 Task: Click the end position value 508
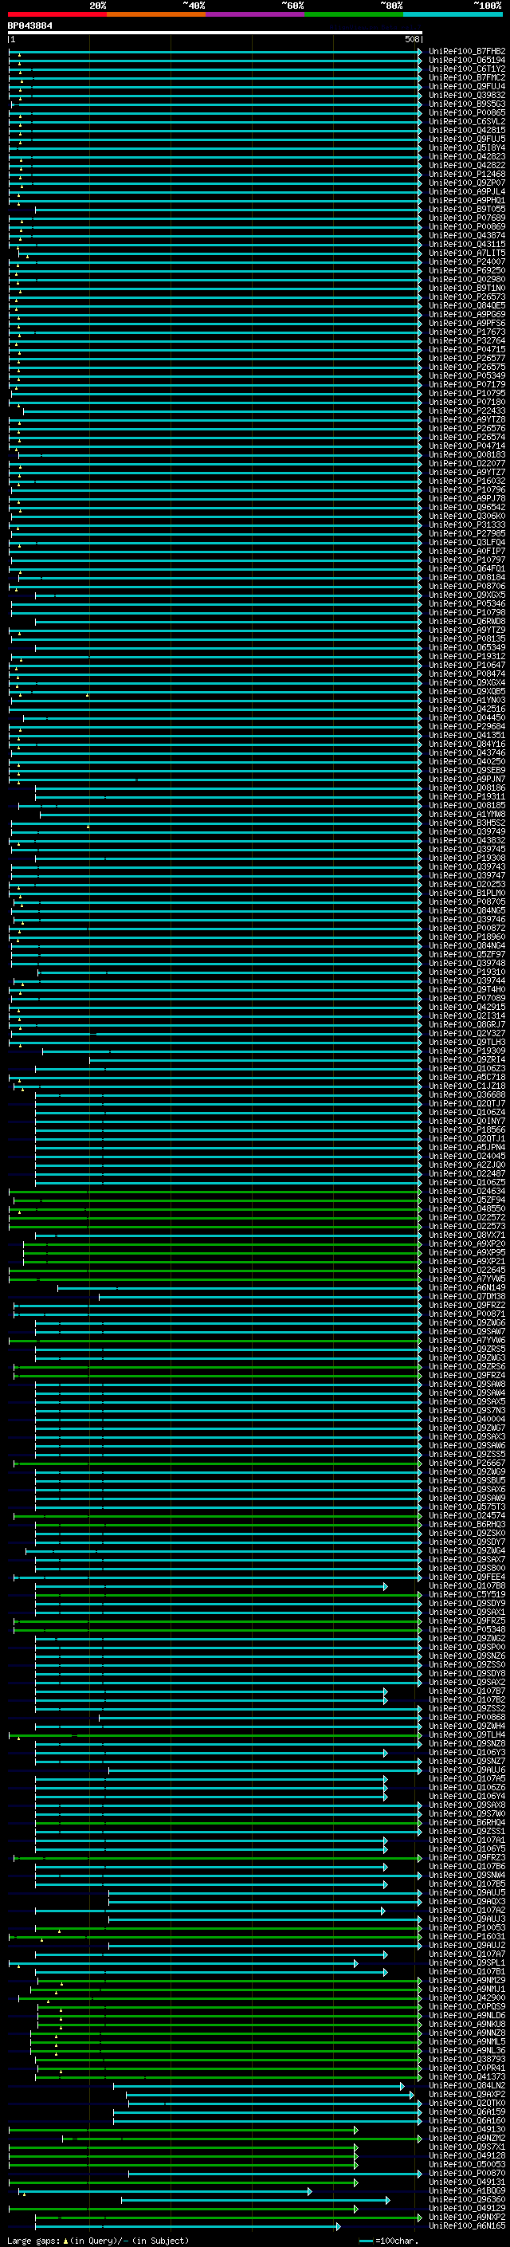[x=412, y=39]
